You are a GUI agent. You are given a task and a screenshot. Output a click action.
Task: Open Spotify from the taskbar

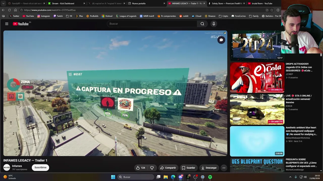(x=210, y=177)
